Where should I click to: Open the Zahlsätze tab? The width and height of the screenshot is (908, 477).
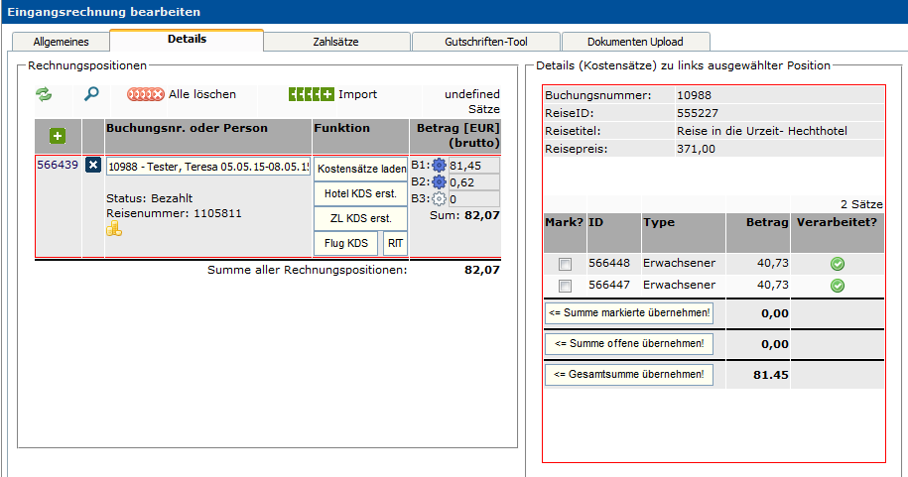click(x=337, y=42)
